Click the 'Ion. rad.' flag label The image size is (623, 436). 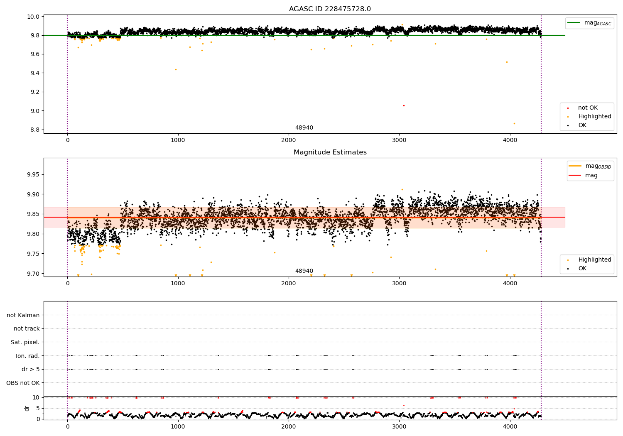(28, 356)
